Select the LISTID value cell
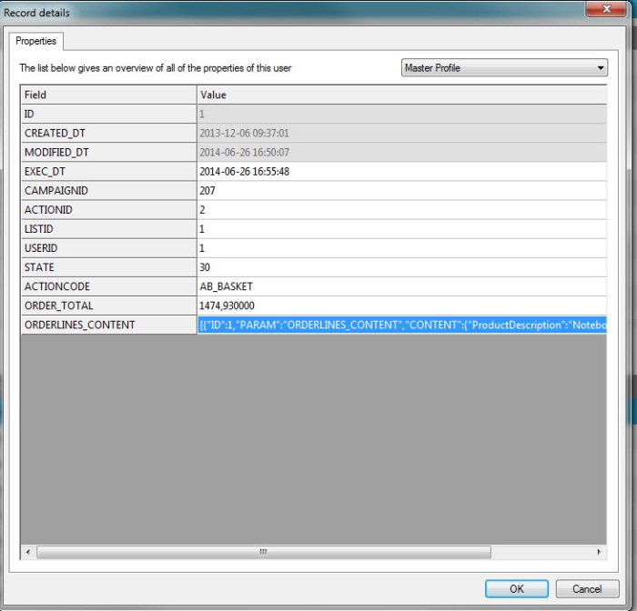The width and height of the screenshot is (637, 611). tap(400, 229)
